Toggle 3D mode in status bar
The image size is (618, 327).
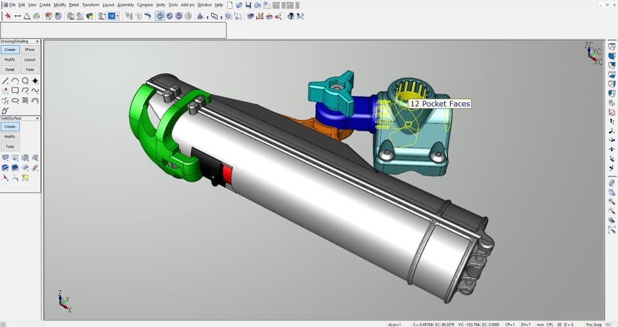point(559,324)
